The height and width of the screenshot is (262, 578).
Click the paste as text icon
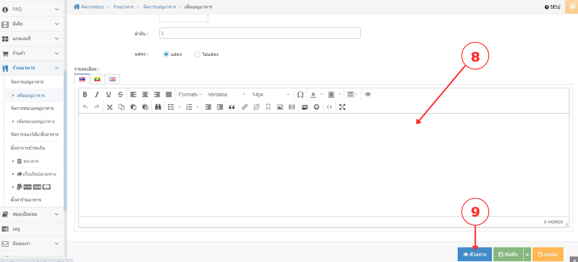click(x=145, y=107)
